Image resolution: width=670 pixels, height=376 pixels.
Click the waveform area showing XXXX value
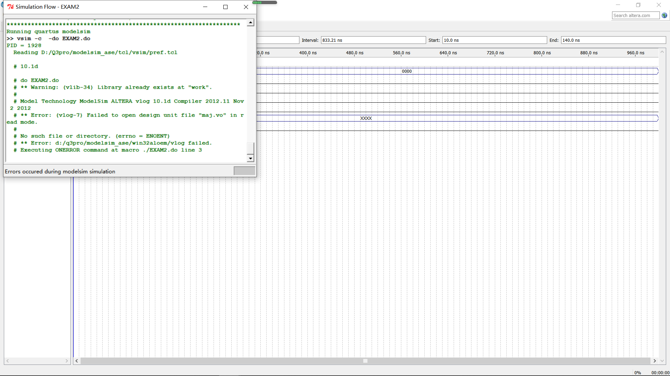[365, 118]
